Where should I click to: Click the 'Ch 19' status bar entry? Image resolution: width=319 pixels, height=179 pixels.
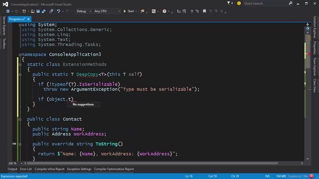pos(235,176)
